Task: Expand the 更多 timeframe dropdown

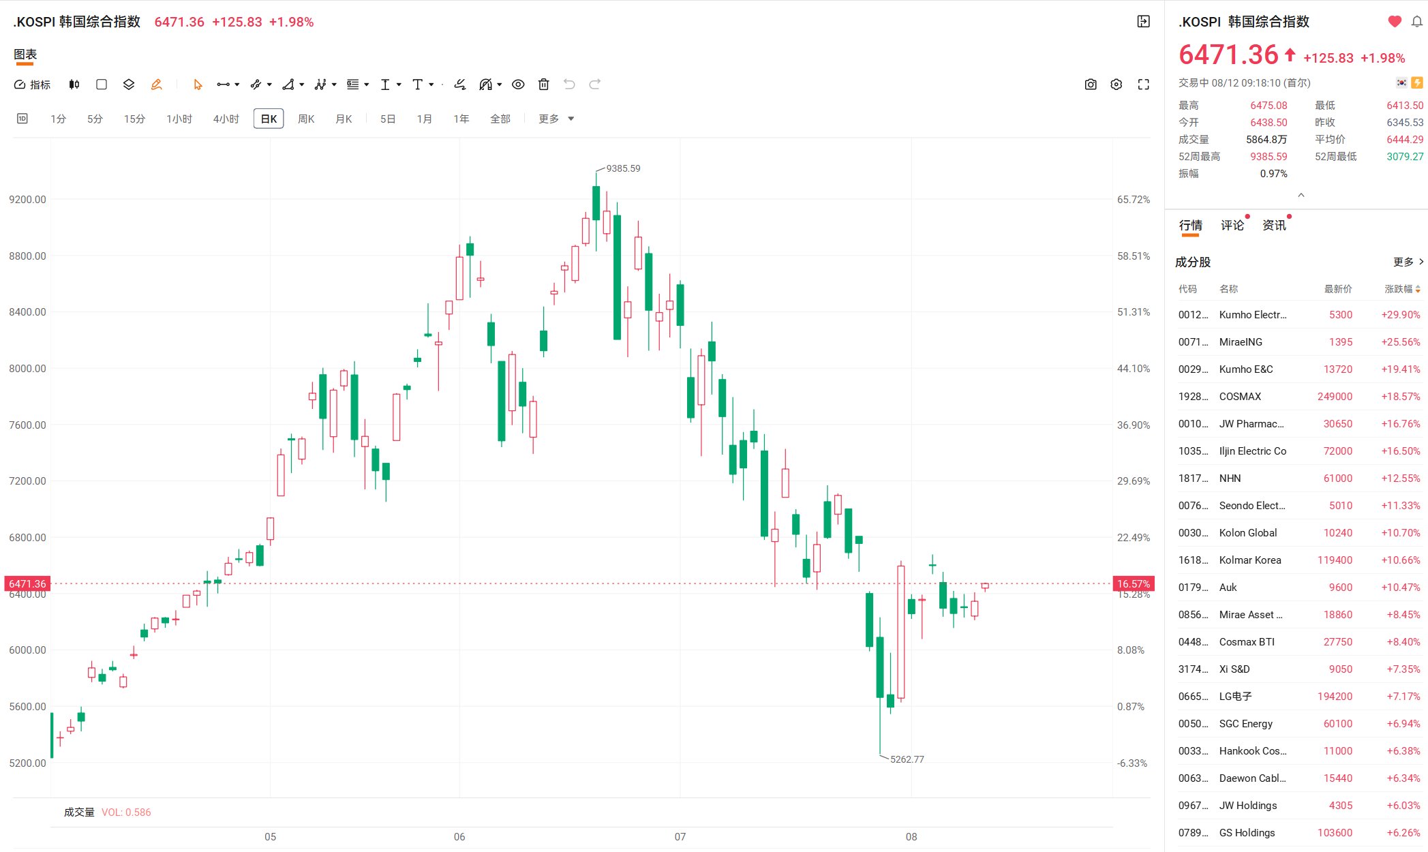Action: coord(556,119)
